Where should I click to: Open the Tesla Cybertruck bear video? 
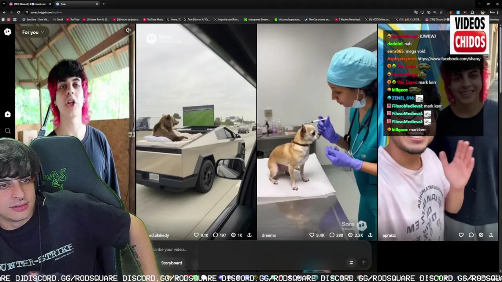[x=196, y=132]
